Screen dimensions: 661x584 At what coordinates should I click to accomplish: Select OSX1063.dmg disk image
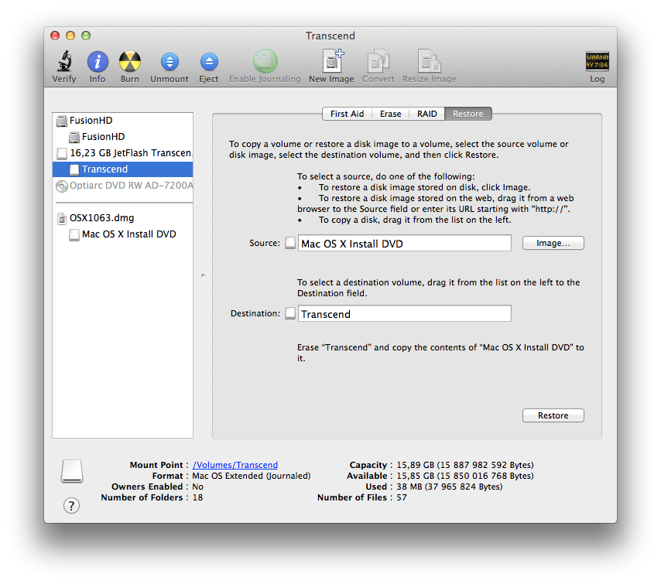click(122, 218)
